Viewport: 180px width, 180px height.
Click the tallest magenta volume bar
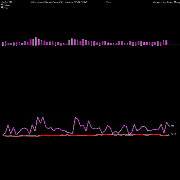click(x=36, y=41)
